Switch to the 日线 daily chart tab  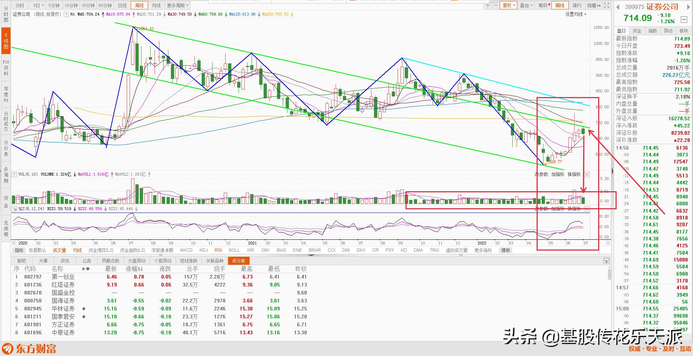[x=122, y=5]
